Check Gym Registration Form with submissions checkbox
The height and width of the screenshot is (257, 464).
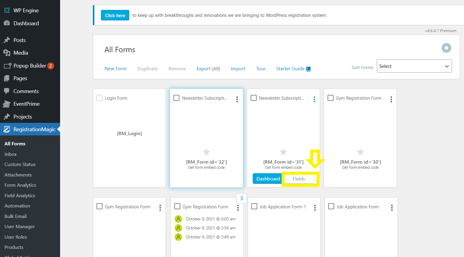tap(177, 206)
